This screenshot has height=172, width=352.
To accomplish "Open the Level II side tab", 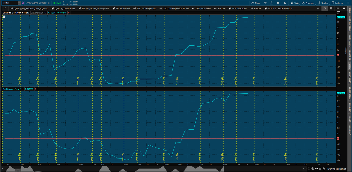I will [x=349, y=119].
